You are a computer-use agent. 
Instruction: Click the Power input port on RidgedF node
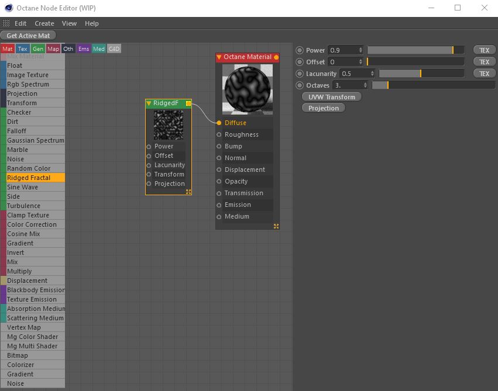pos(150,146)
